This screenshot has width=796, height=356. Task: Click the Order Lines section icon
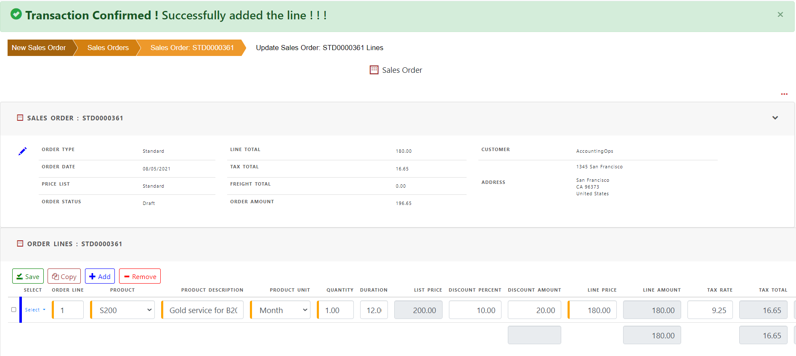(x=20, y=243)
